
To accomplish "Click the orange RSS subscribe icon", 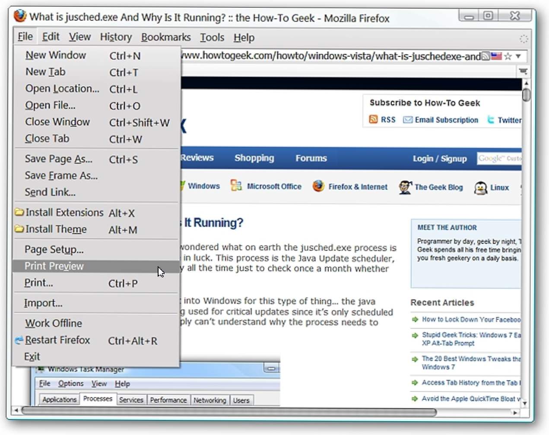I will (x=373, y=120).
